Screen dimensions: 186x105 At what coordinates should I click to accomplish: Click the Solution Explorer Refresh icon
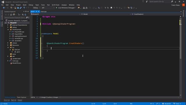point(25,15)
